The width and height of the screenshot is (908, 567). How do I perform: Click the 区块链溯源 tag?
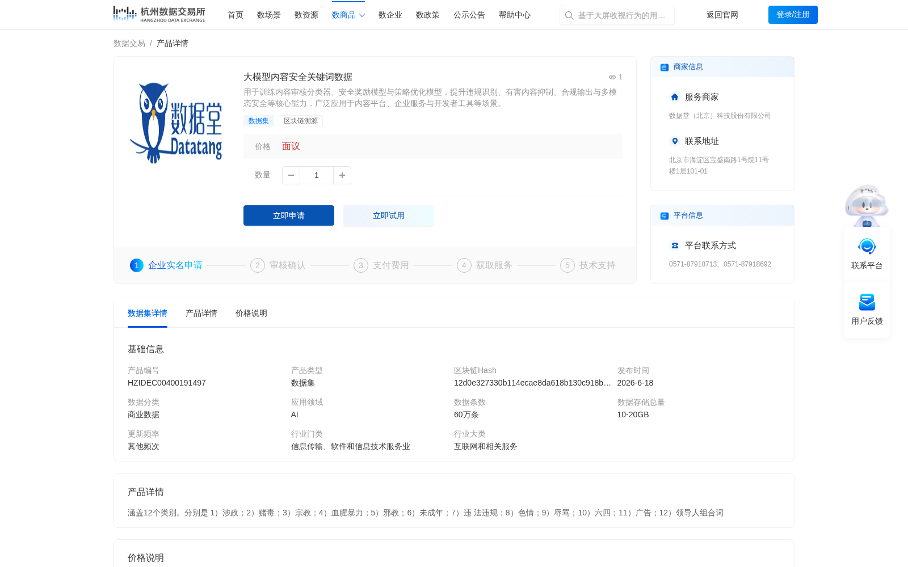click(301, 121)
